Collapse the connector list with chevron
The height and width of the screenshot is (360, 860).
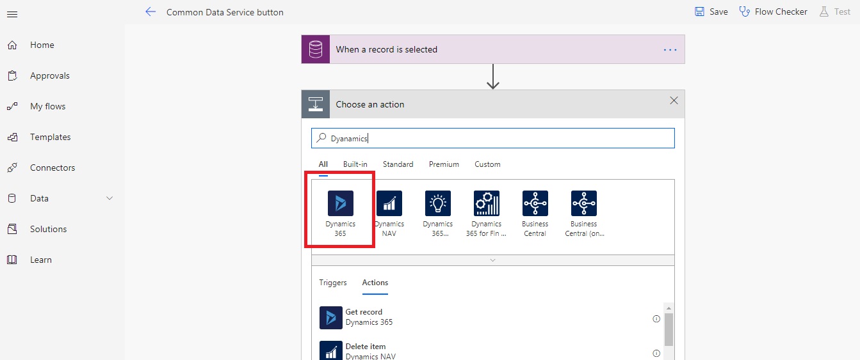point(492,260)
